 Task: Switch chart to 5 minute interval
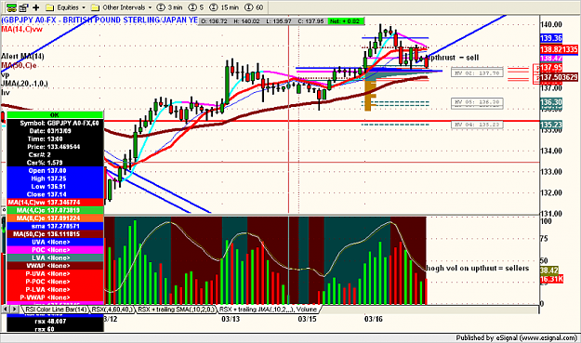[x=196, y=7]
